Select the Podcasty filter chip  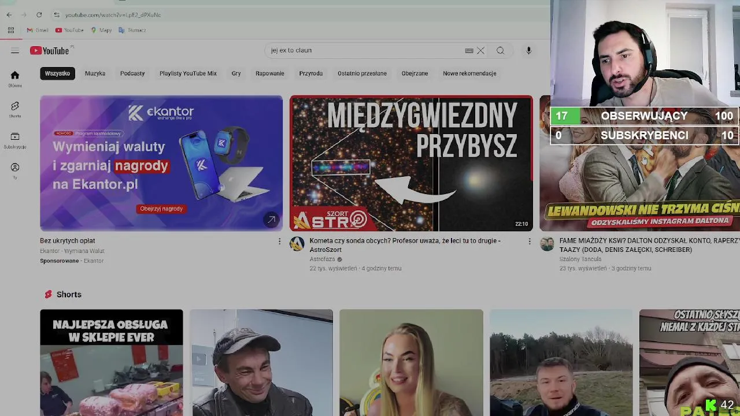tap(132, 73)
